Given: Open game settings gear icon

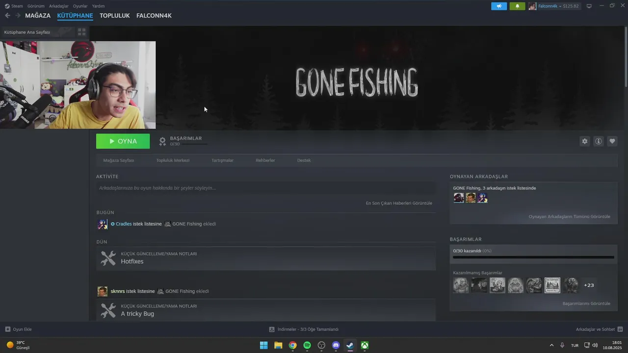Looking at the screenshot, I should coord(584,141).
